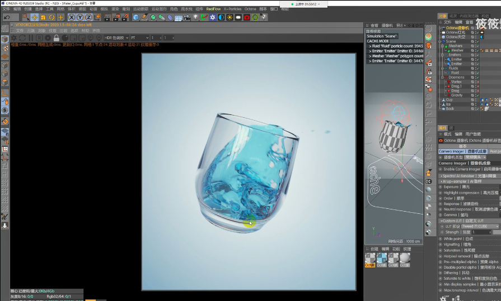Screen dimensions: 501x301
Task: Click the Octane天空 environment tag
Action: point(482,37)
